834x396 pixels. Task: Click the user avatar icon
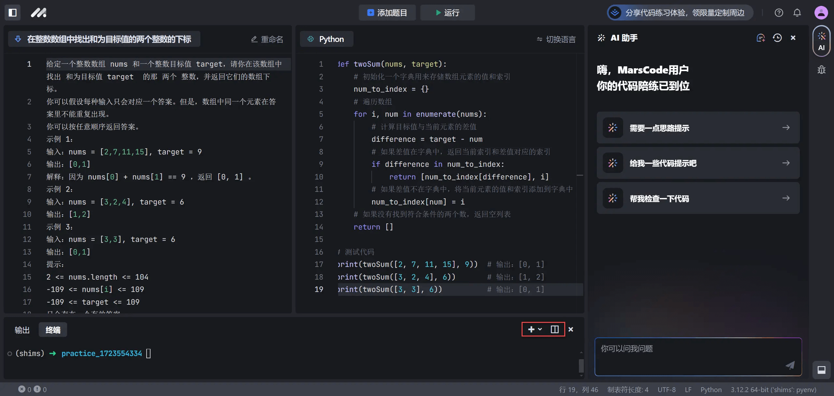click(821, 13)
